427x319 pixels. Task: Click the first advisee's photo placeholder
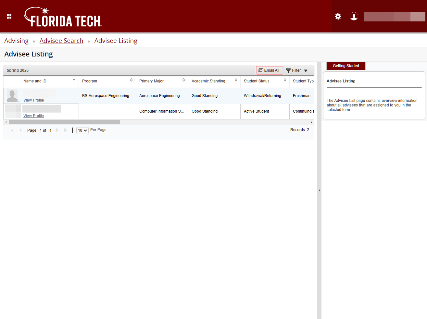pyautogui.click(x=12, y=95)
